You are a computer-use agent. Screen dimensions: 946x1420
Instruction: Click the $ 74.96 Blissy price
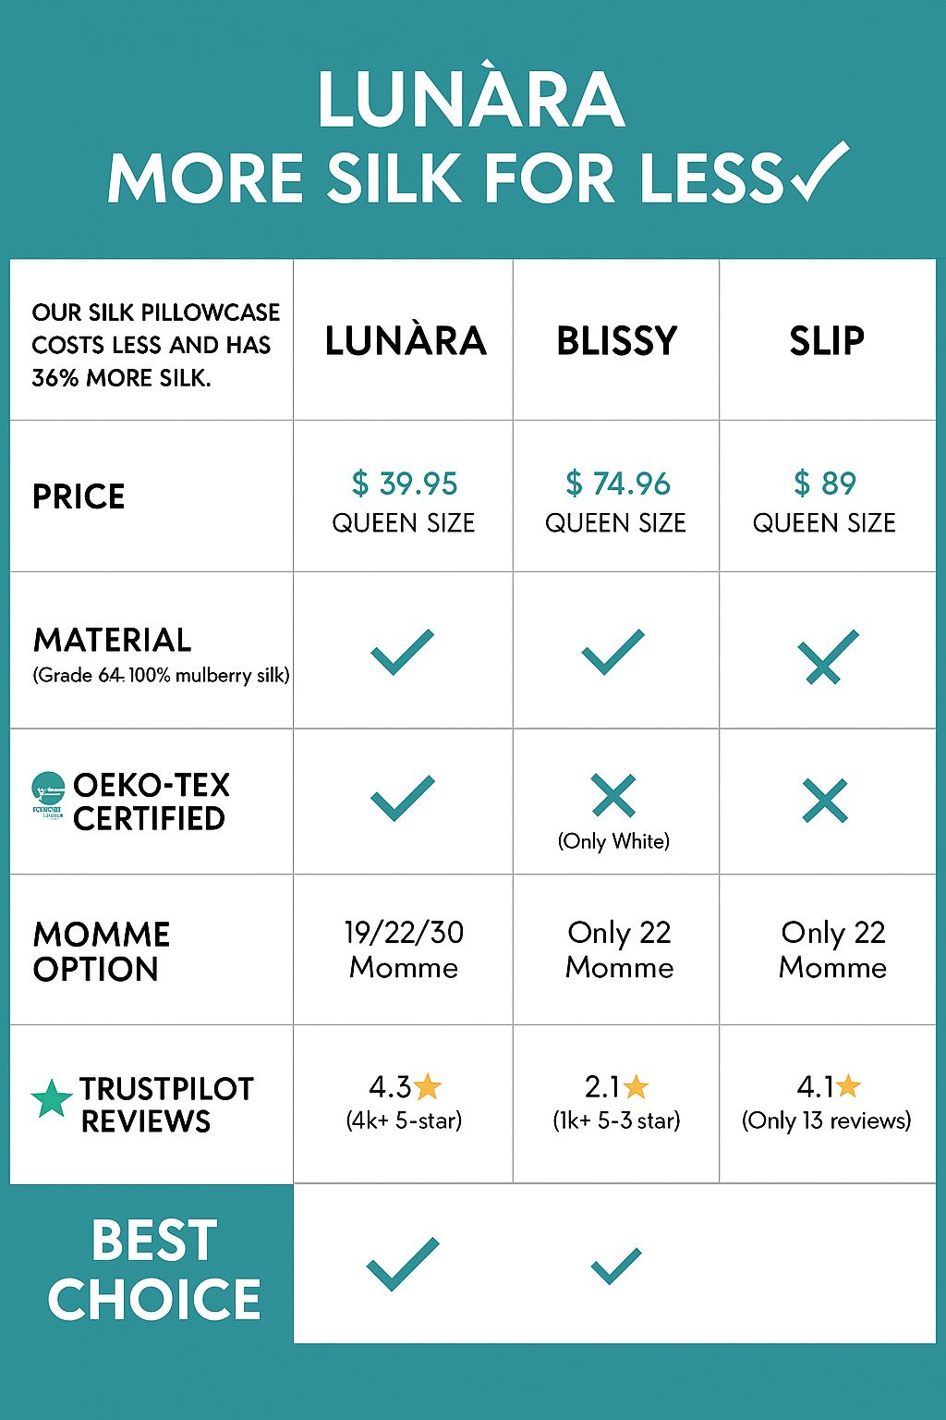pyautogui.click(x=617, y=484)
